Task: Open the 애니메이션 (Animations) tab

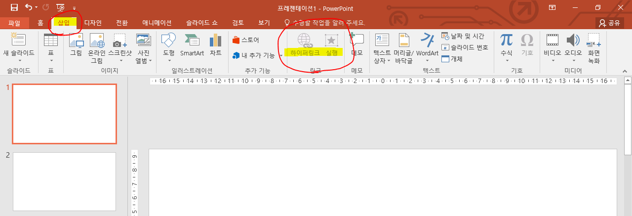Action: (157, 23)
